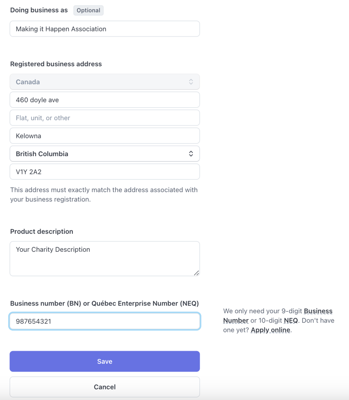Screen dimensions: 349x400
Task: Click the street address field containing 460 doyle ave
Action: [x=104, y=100]
